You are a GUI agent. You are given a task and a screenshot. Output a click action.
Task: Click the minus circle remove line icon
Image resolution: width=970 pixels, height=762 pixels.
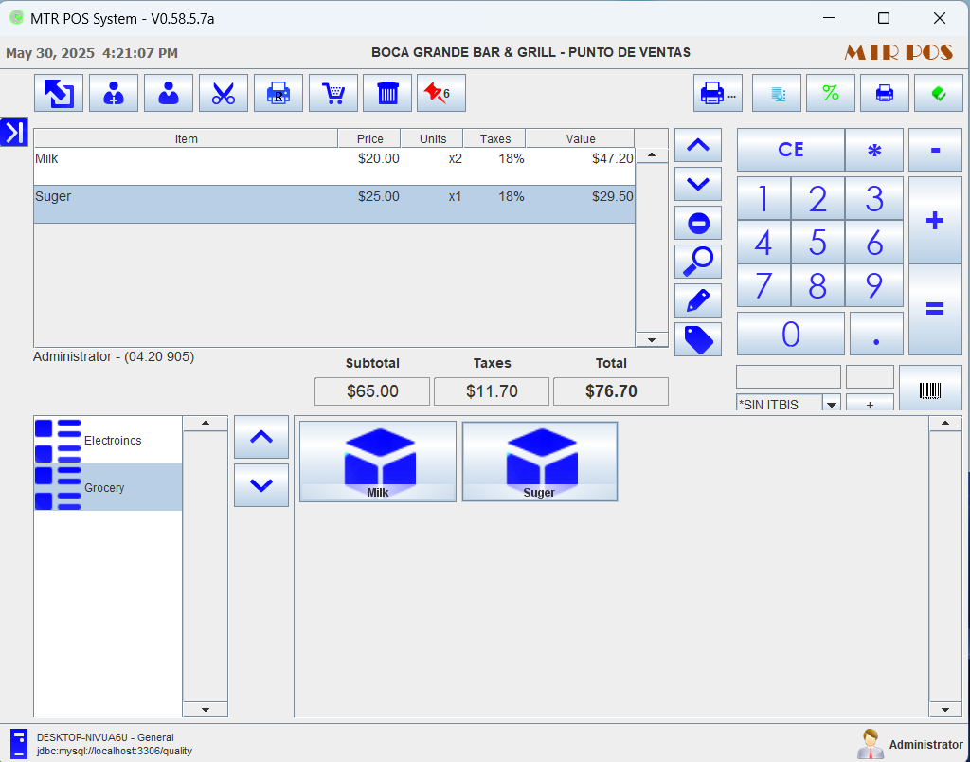coord(698,223)
